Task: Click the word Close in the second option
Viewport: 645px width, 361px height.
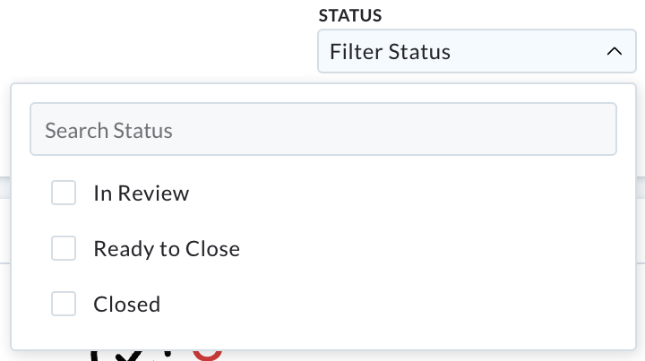Action: click(212, 249)
